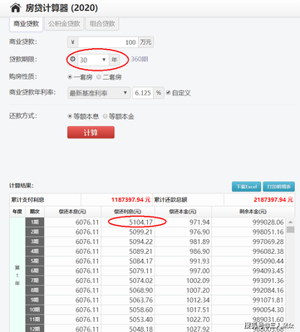Click the 累计还款总额 label
The width and height of the screenshot is (300, 332).
click(170, 200)
